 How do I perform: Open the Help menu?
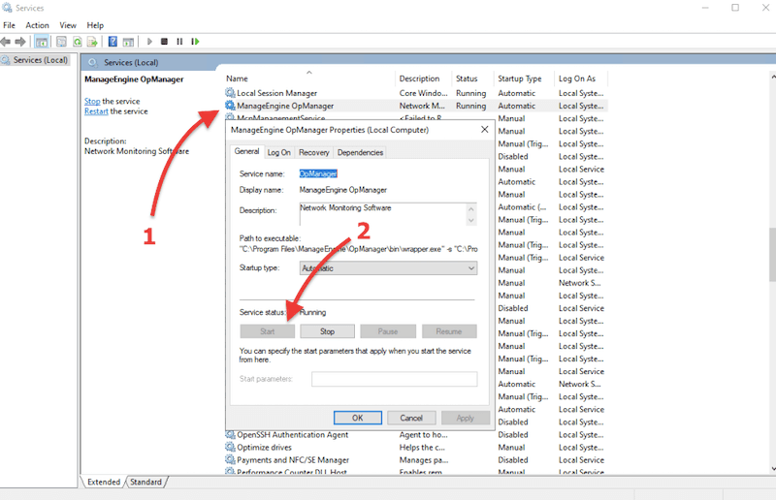click(x=95, y=25)
